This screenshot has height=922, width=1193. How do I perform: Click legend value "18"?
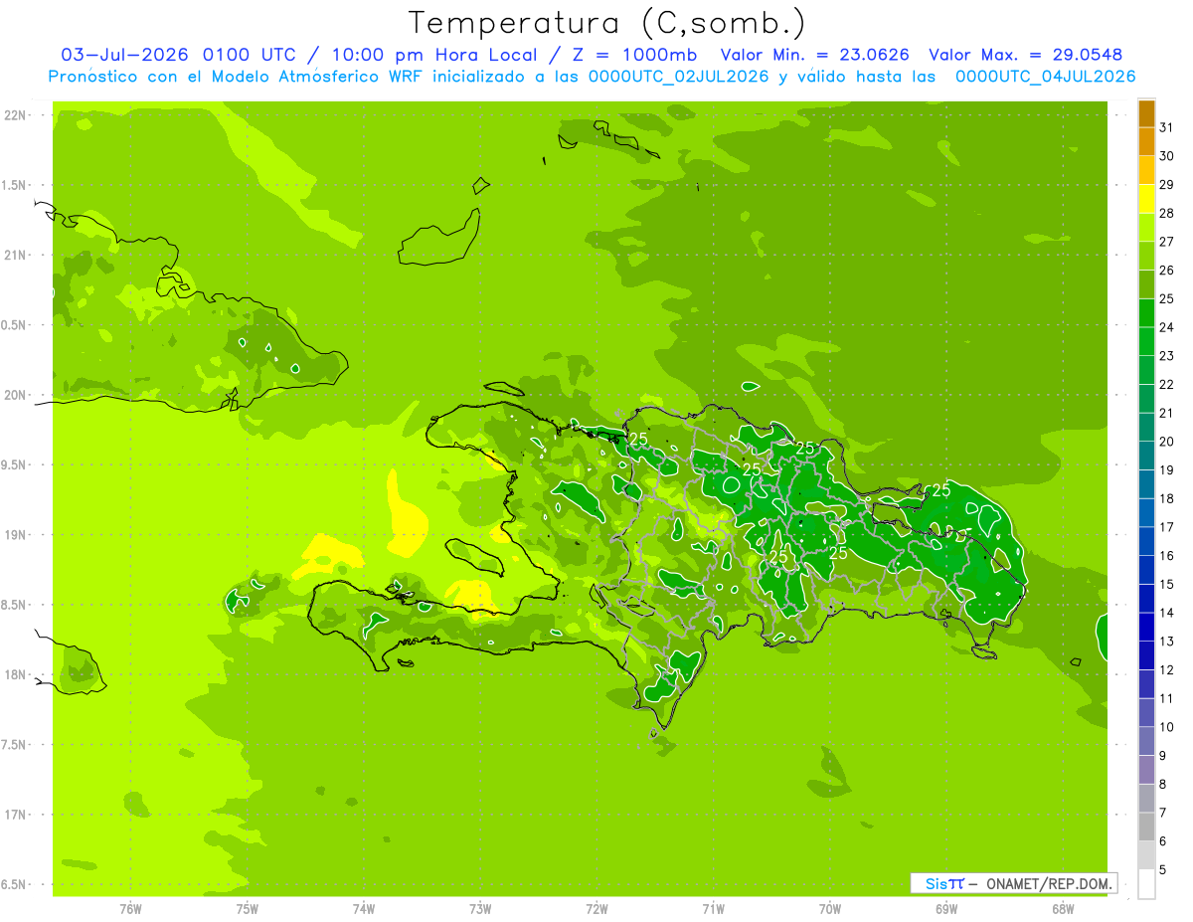coord(1167,499)
